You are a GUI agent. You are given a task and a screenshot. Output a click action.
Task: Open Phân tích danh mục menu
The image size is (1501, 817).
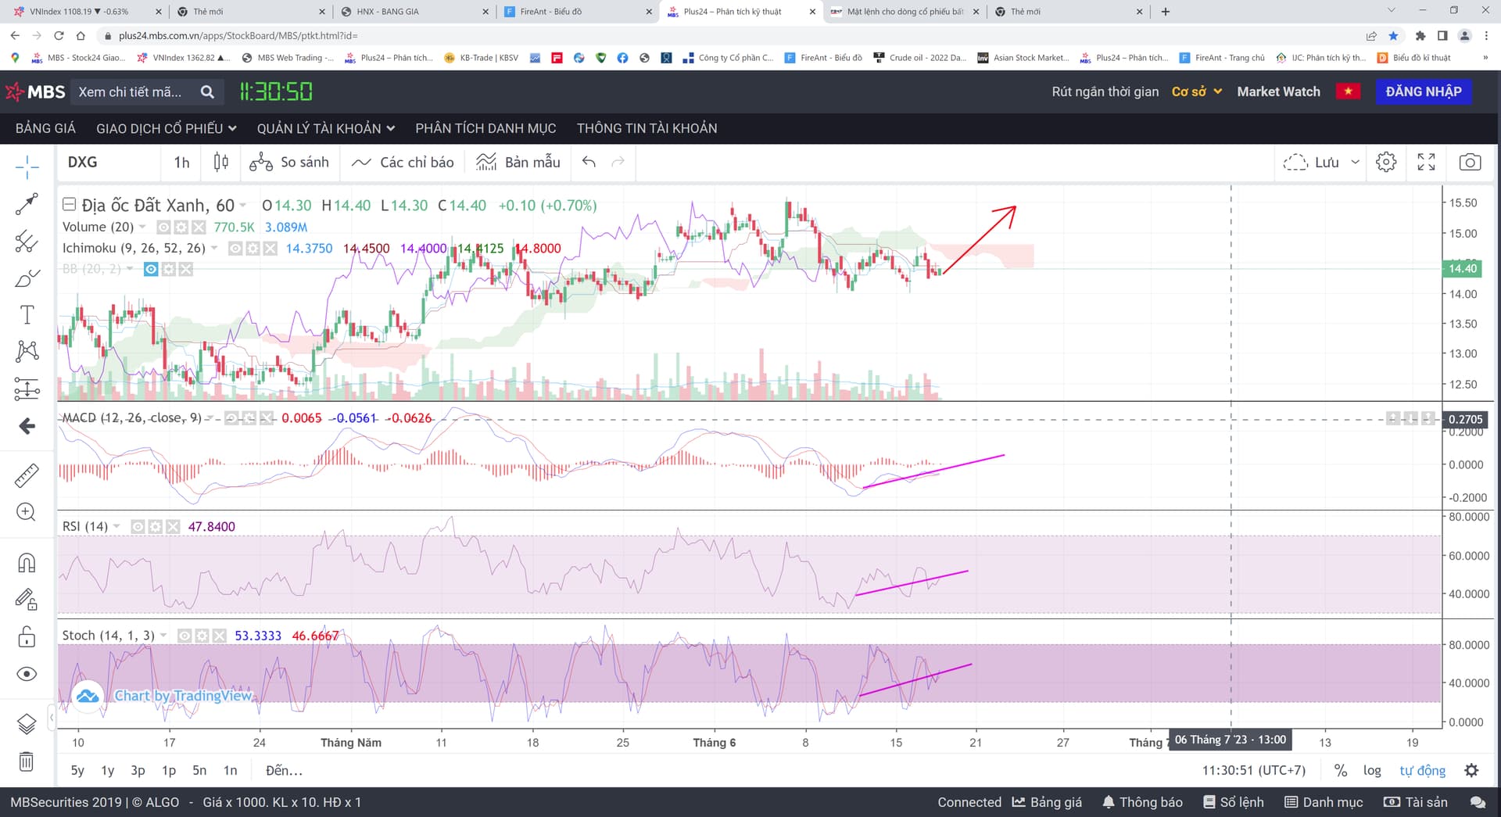coord(485,128)
